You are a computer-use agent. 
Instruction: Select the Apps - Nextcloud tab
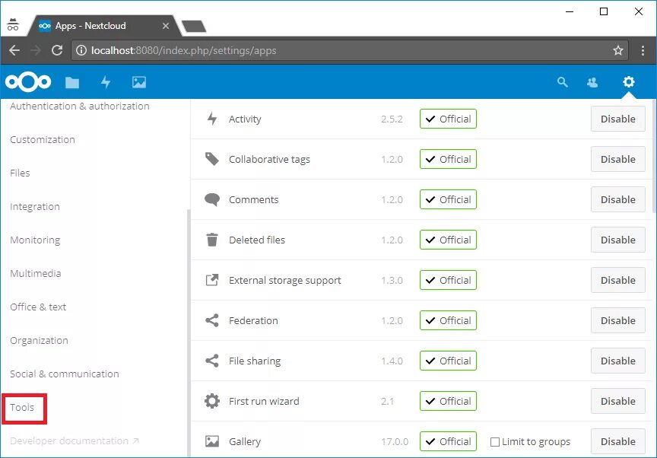click(x=103, y=26)
